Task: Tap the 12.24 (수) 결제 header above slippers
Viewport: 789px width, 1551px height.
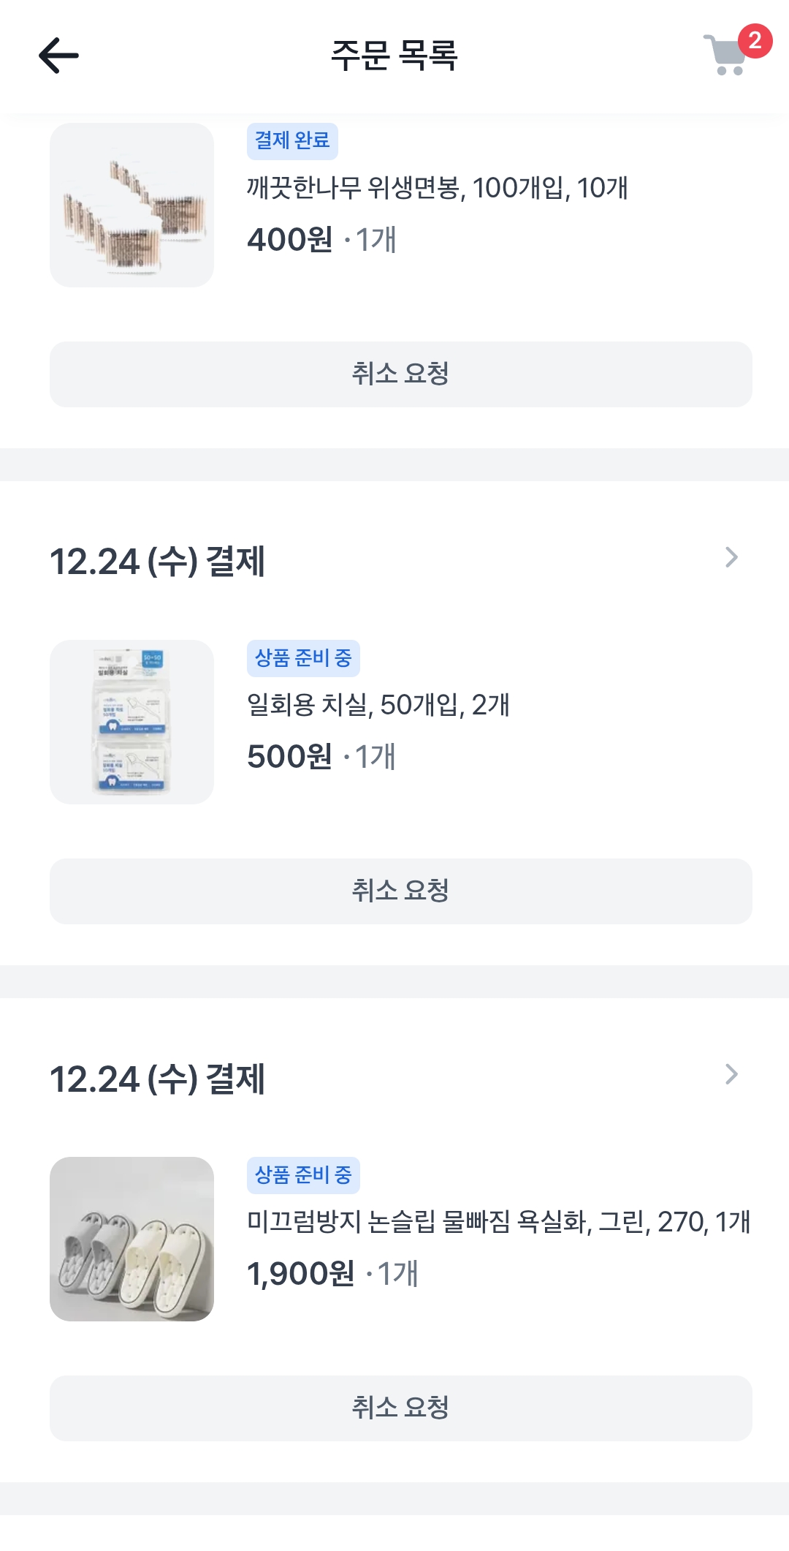Action: tap(157, 1079)
